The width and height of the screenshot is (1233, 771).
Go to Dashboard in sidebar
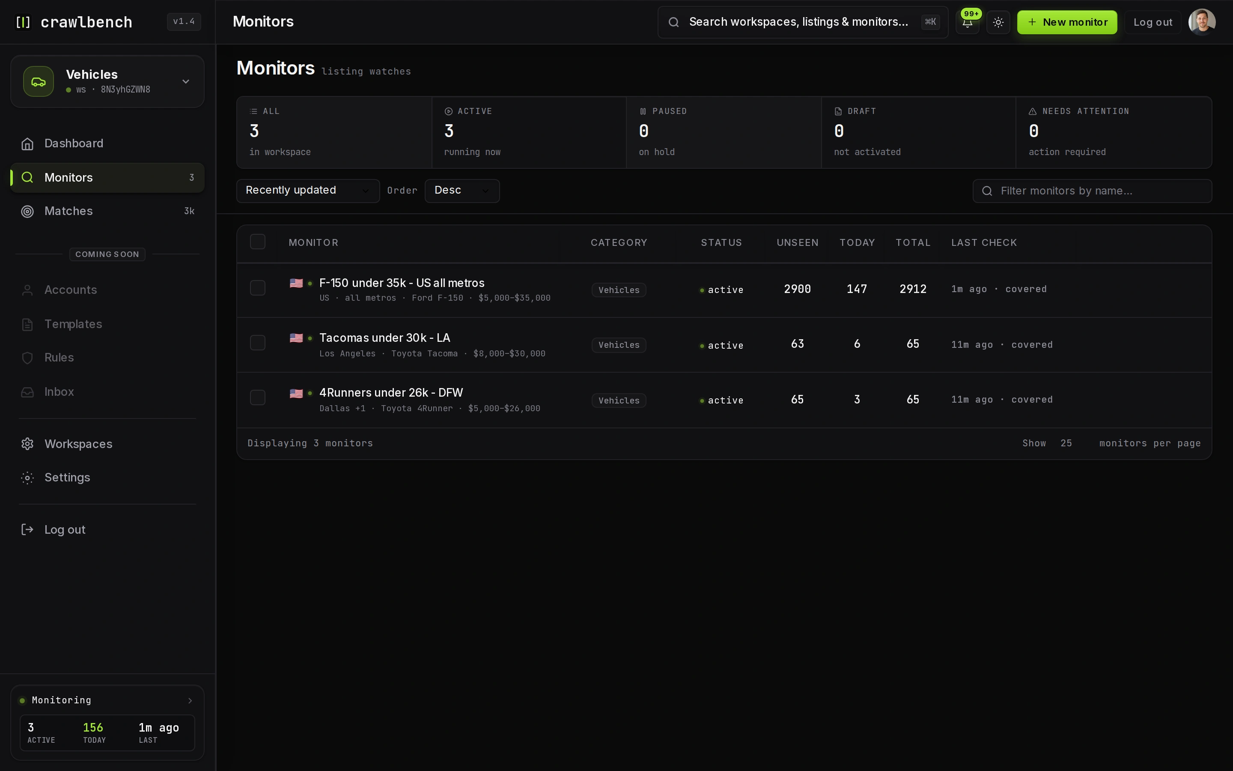[x=107, y=144]
